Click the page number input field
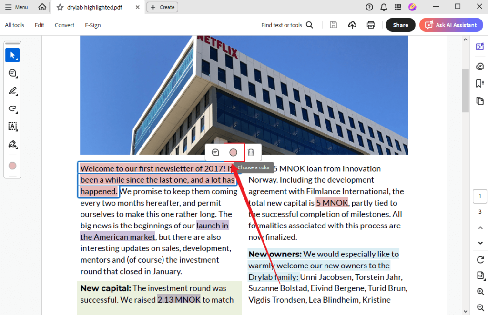 click(x=480, y=196)
